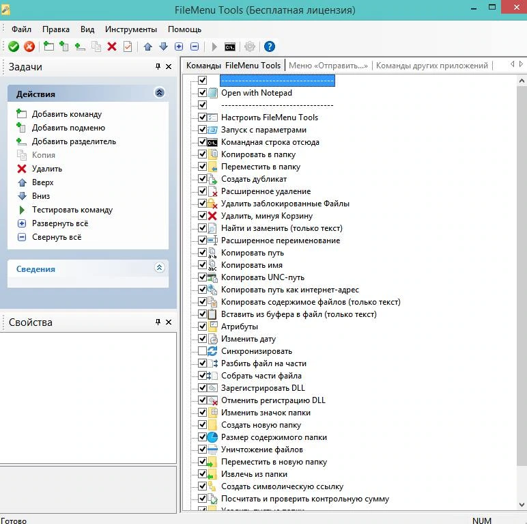This screenshot has width=527, height=524.
Task: Open the Правка menu
Action: point(56,29)
